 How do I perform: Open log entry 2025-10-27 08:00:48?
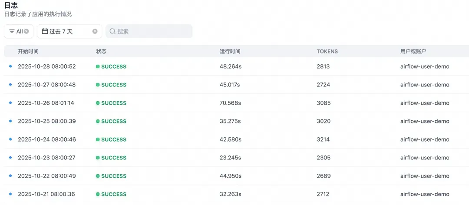[x=46, y=85]
